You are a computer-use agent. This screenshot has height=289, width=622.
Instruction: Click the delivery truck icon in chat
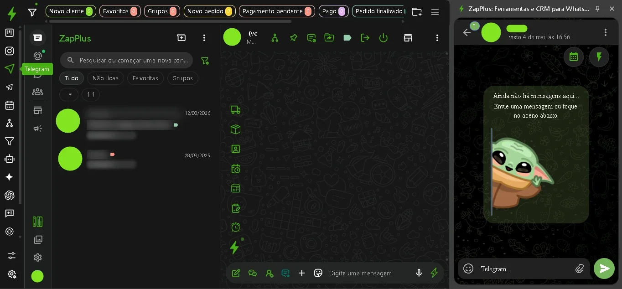[x=235, y=109]
